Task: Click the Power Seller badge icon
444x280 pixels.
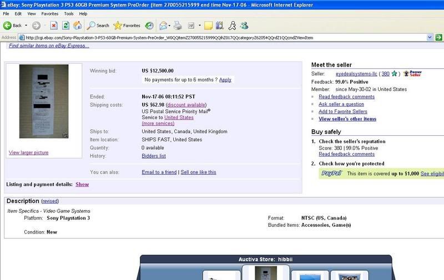Action: 412,74
